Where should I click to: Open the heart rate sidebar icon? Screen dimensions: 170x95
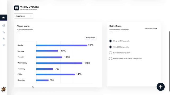tap(3, 45)
